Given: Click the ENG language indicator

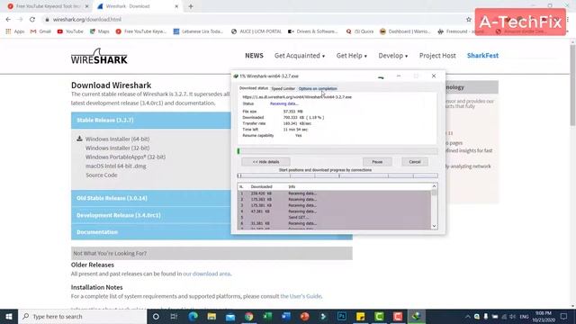Looking at the screenshot, I should 524,316.
